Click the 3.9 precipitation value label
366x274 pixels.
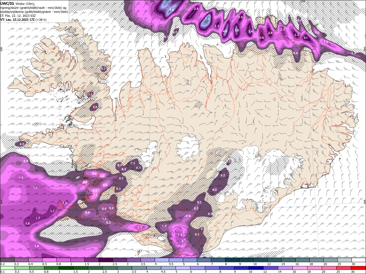pyautogui.click(x=237, y=30)
